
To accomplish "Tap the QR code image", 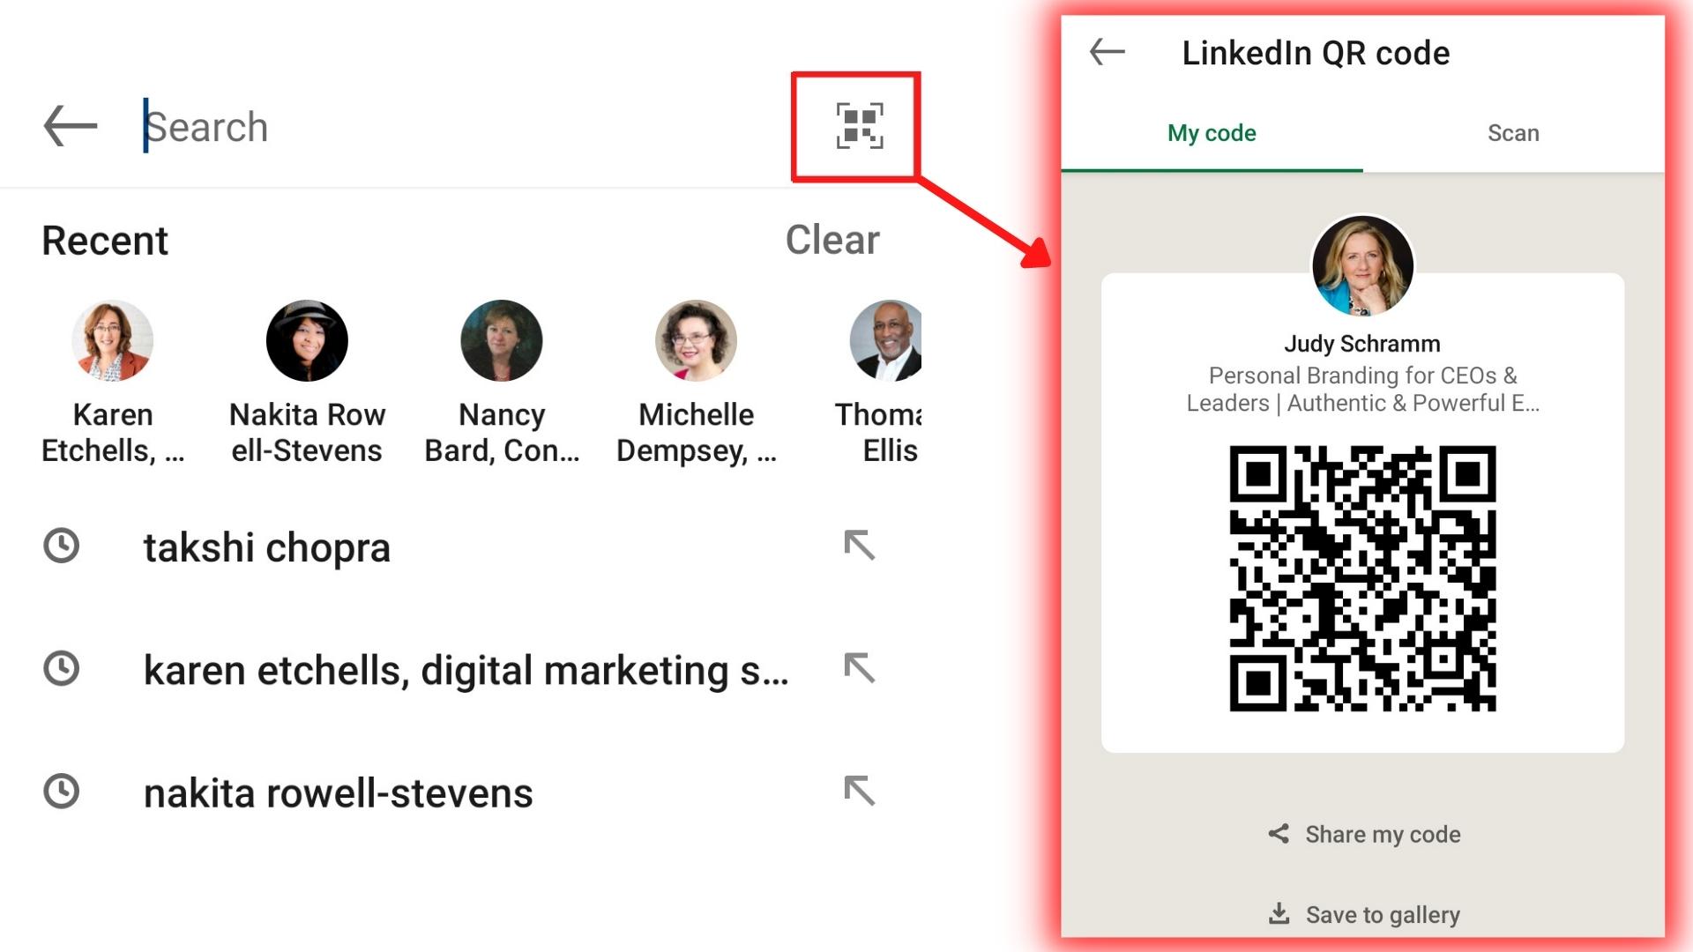I will tap(1362, 578).
